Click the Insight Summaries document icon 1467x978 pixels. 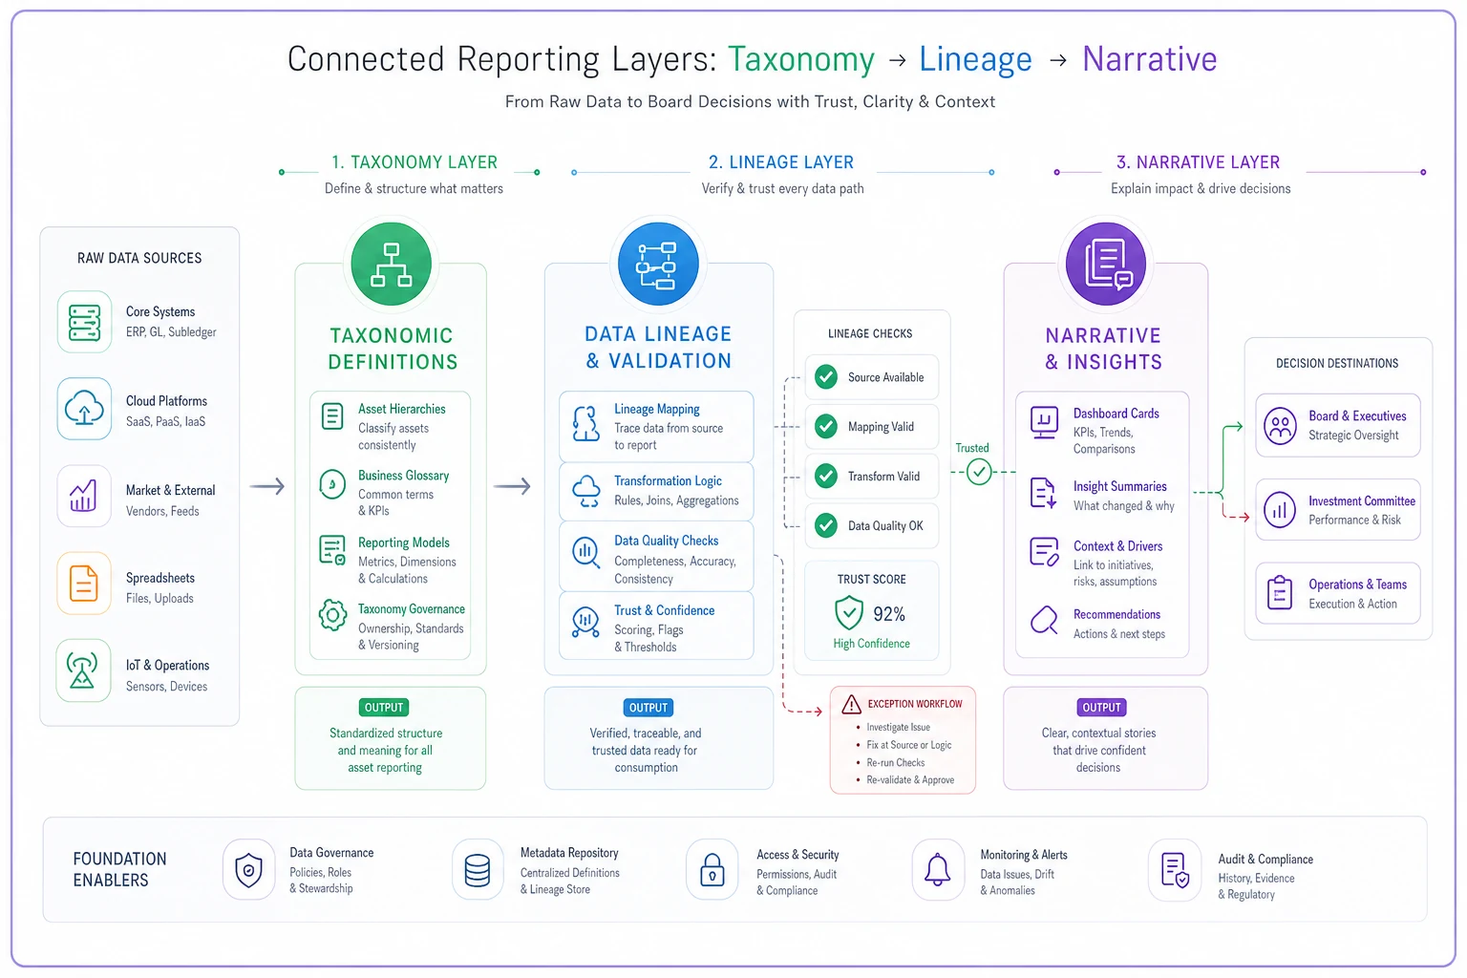pyautogui.click(x=1044, y=493)
